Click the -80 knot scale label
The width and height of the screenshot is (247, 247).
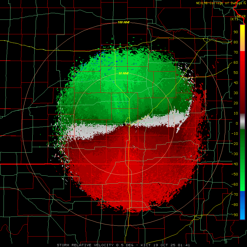click(x=235, y=205)
